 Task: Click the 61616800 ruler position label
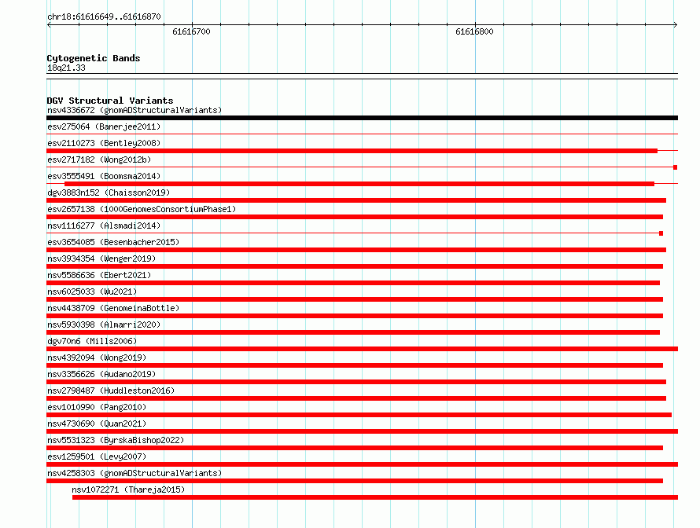[x=474, y=31]
